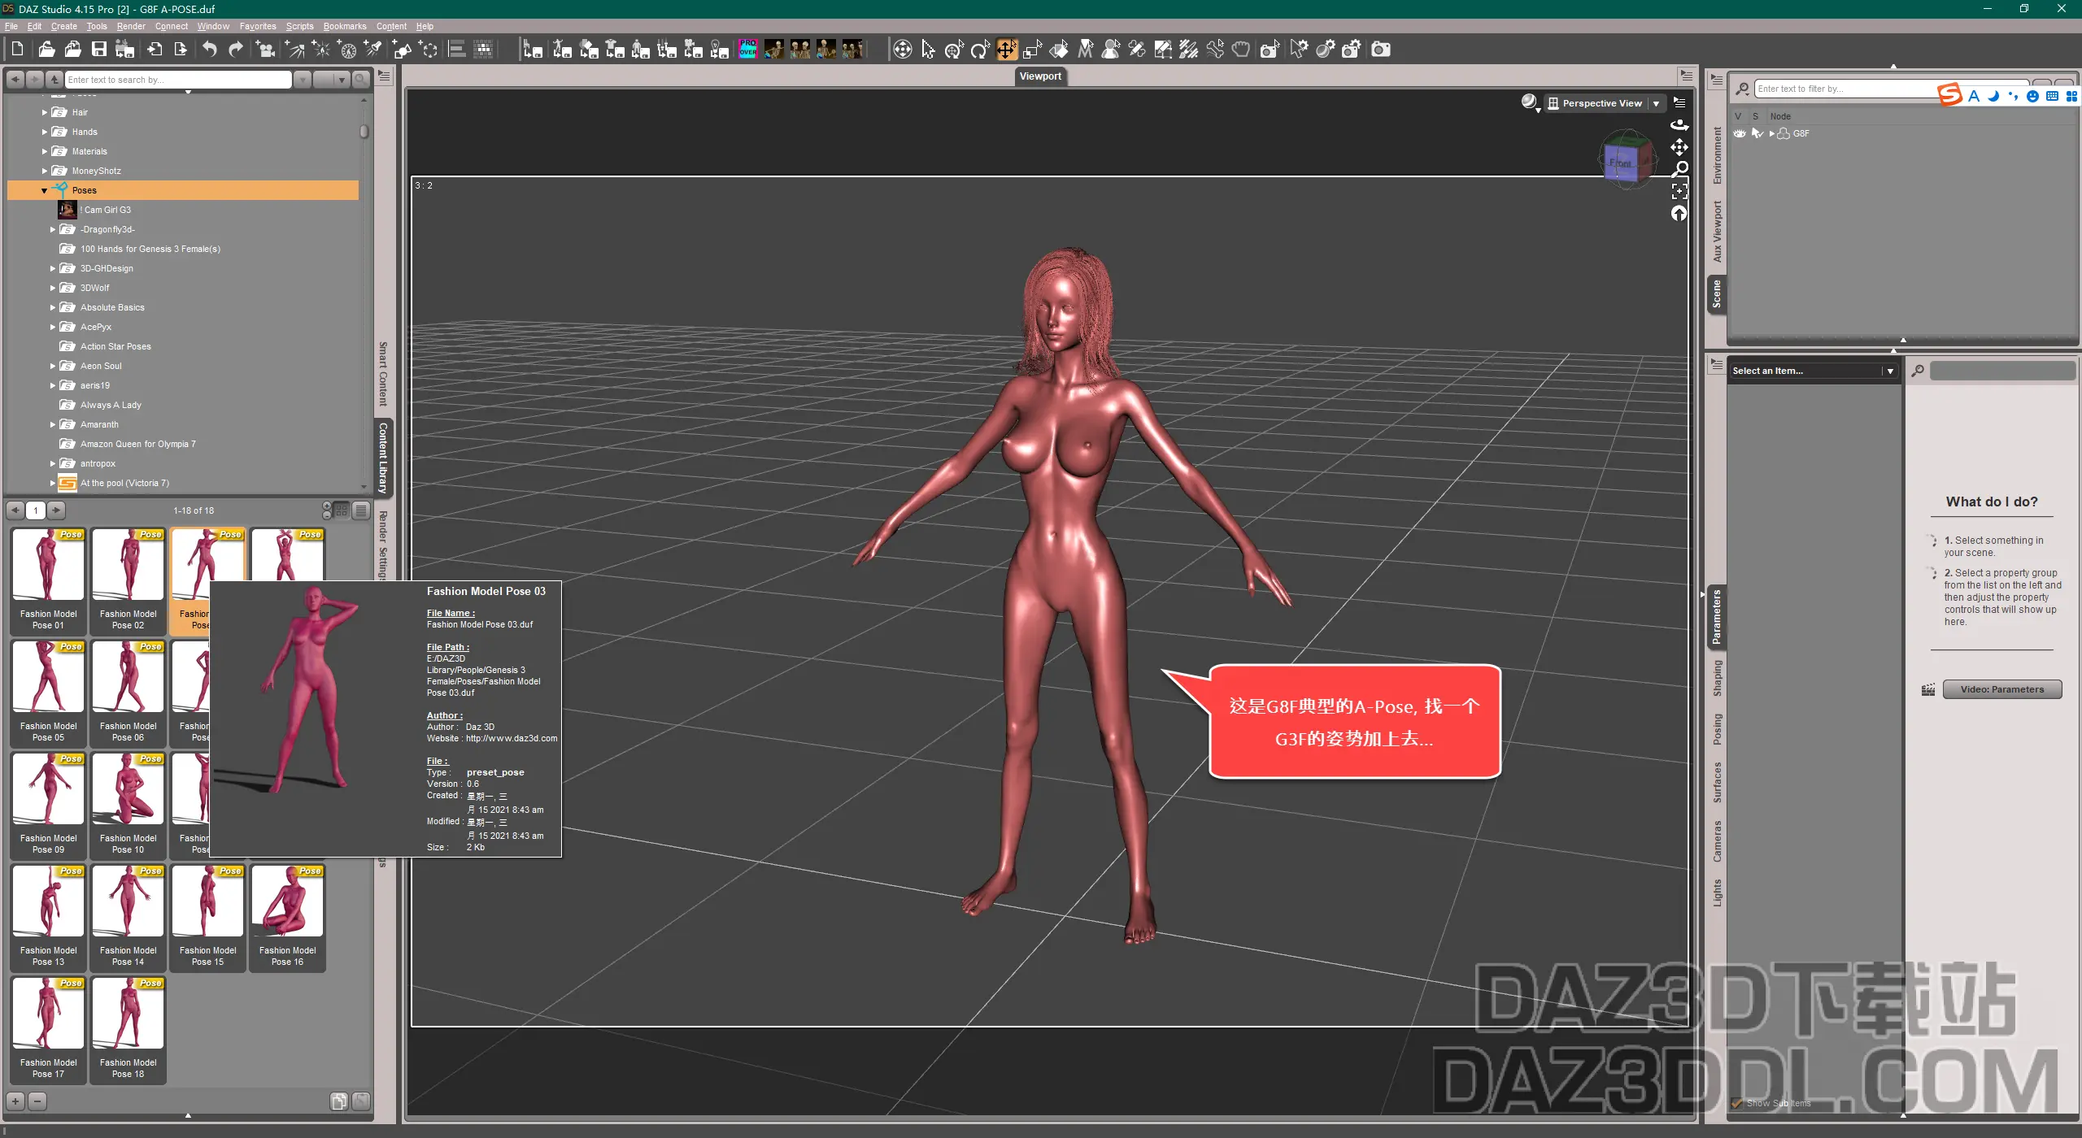
Task: Select the Scale tool
Action: tap(1032, 50)
